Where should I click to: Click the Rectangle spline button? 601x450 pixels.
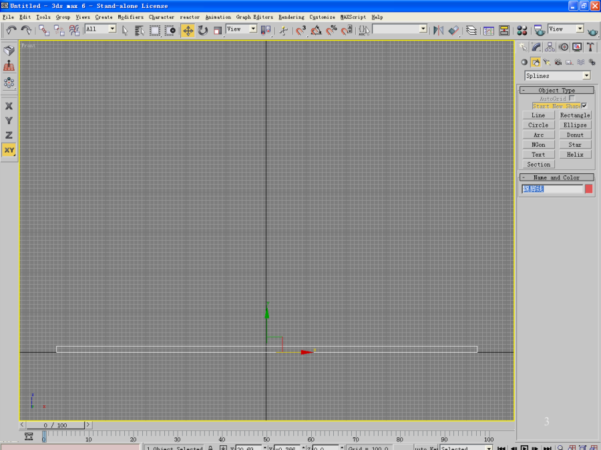click(x=575, y=115)
